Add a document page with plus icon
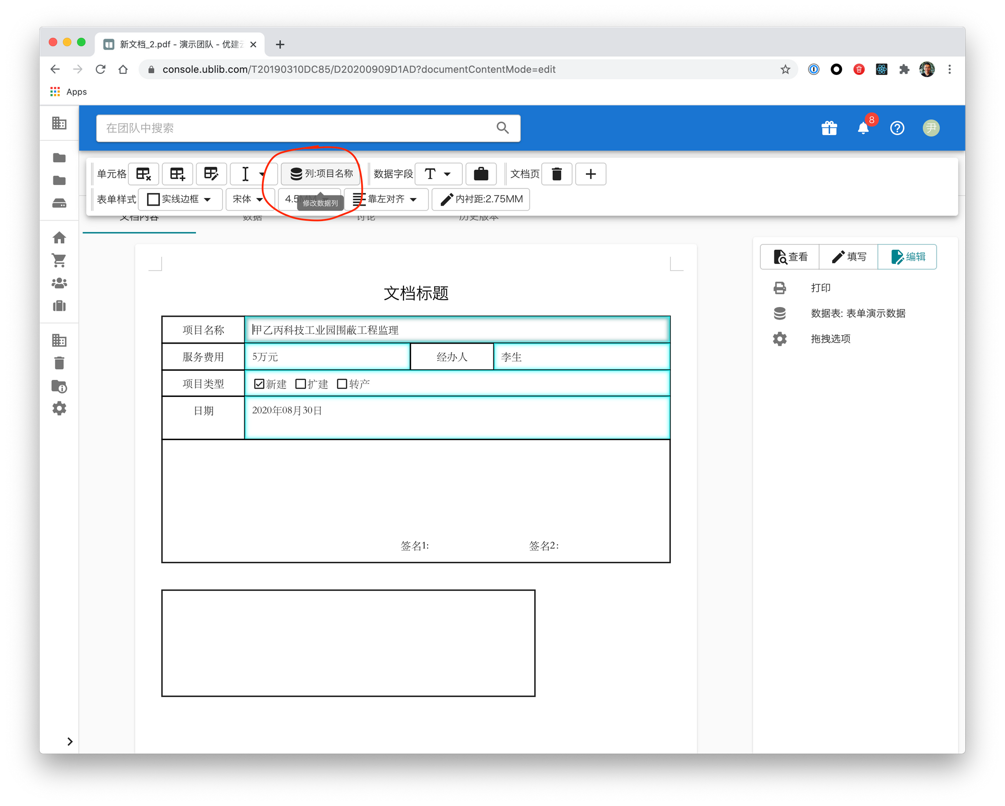Screen dimensions: 1005x806 coord(590,174)
